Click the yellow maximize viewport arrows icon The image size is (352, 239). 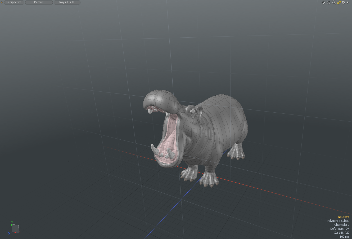tap(339, 2)
